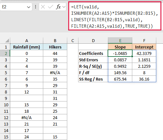Select row 15 header

(x=5, y=137)
